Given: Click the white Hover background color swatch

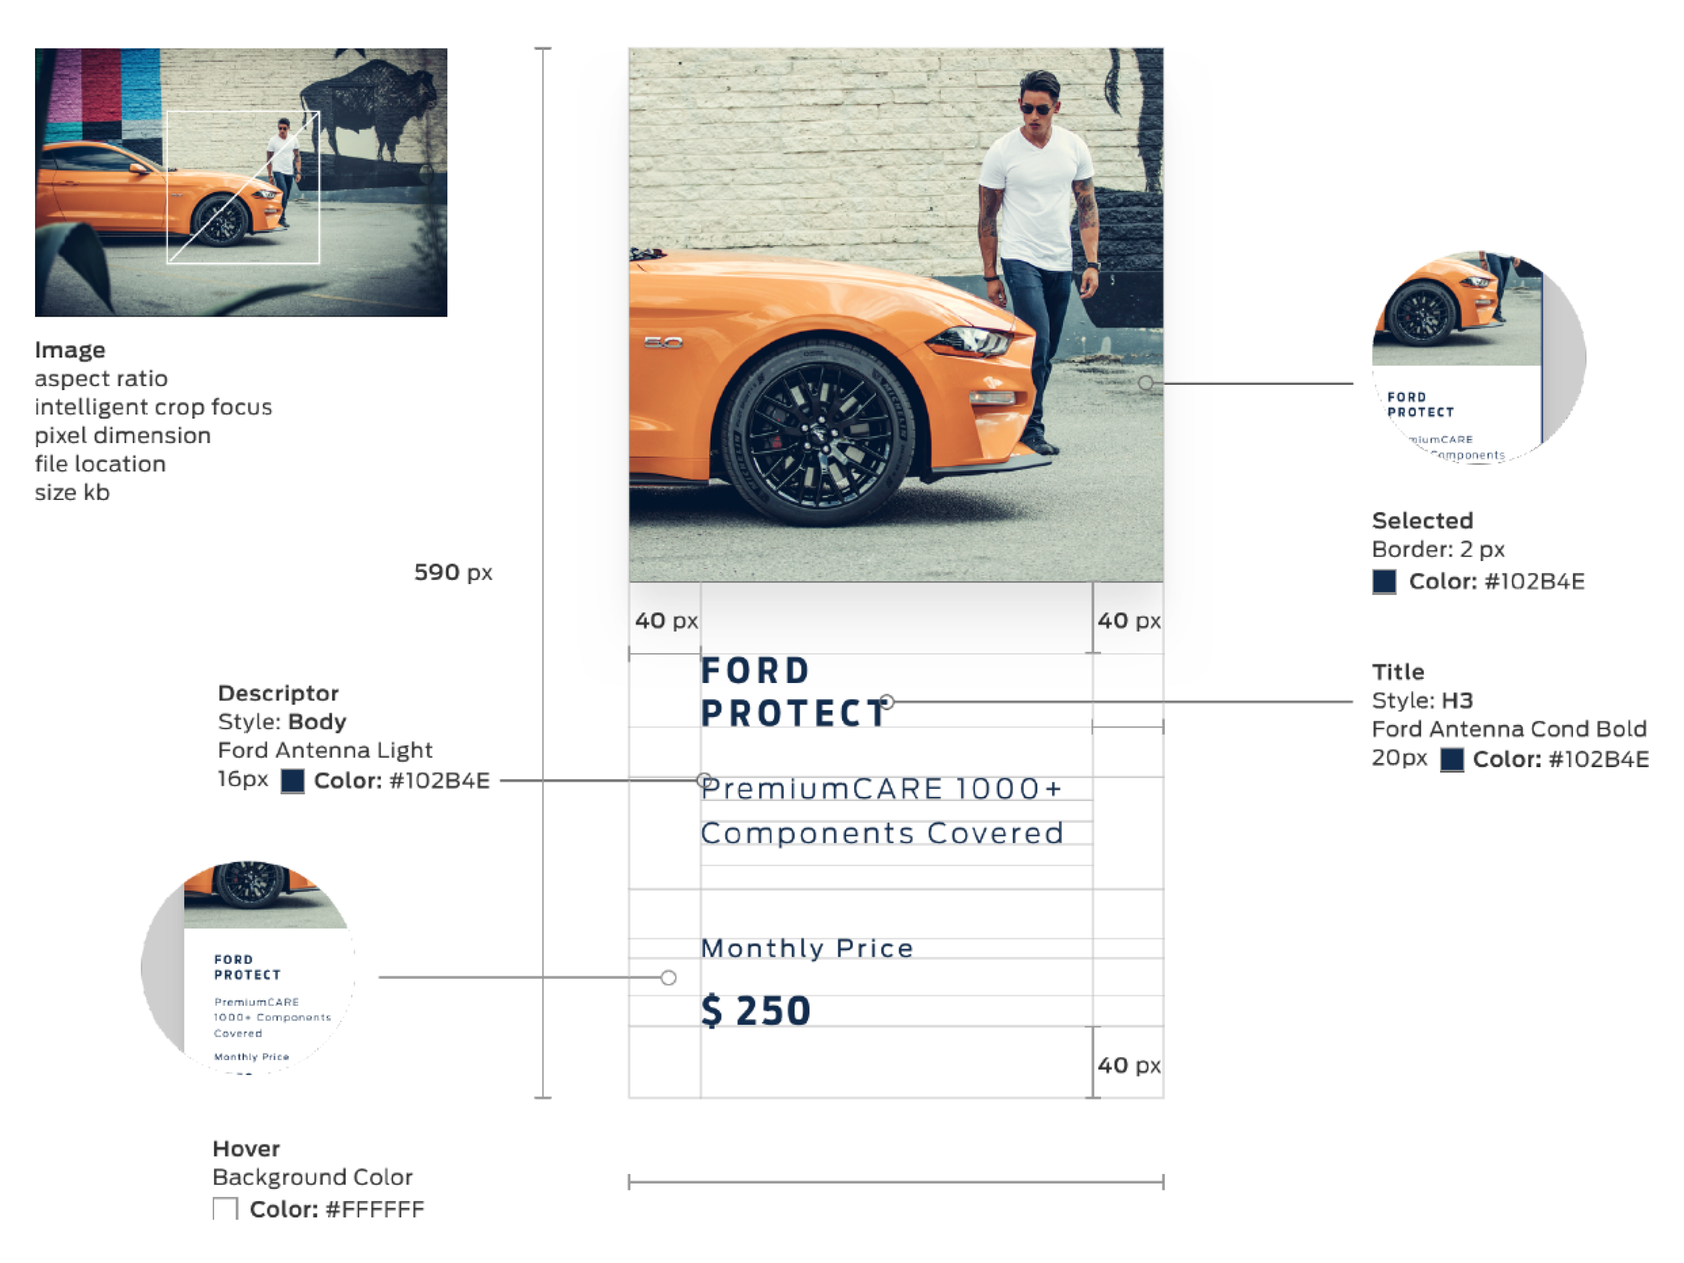Looking at the screenshot, I should click(226, 1209).
